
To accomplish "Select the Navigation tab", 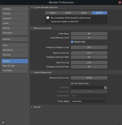I will pos(15,50).
